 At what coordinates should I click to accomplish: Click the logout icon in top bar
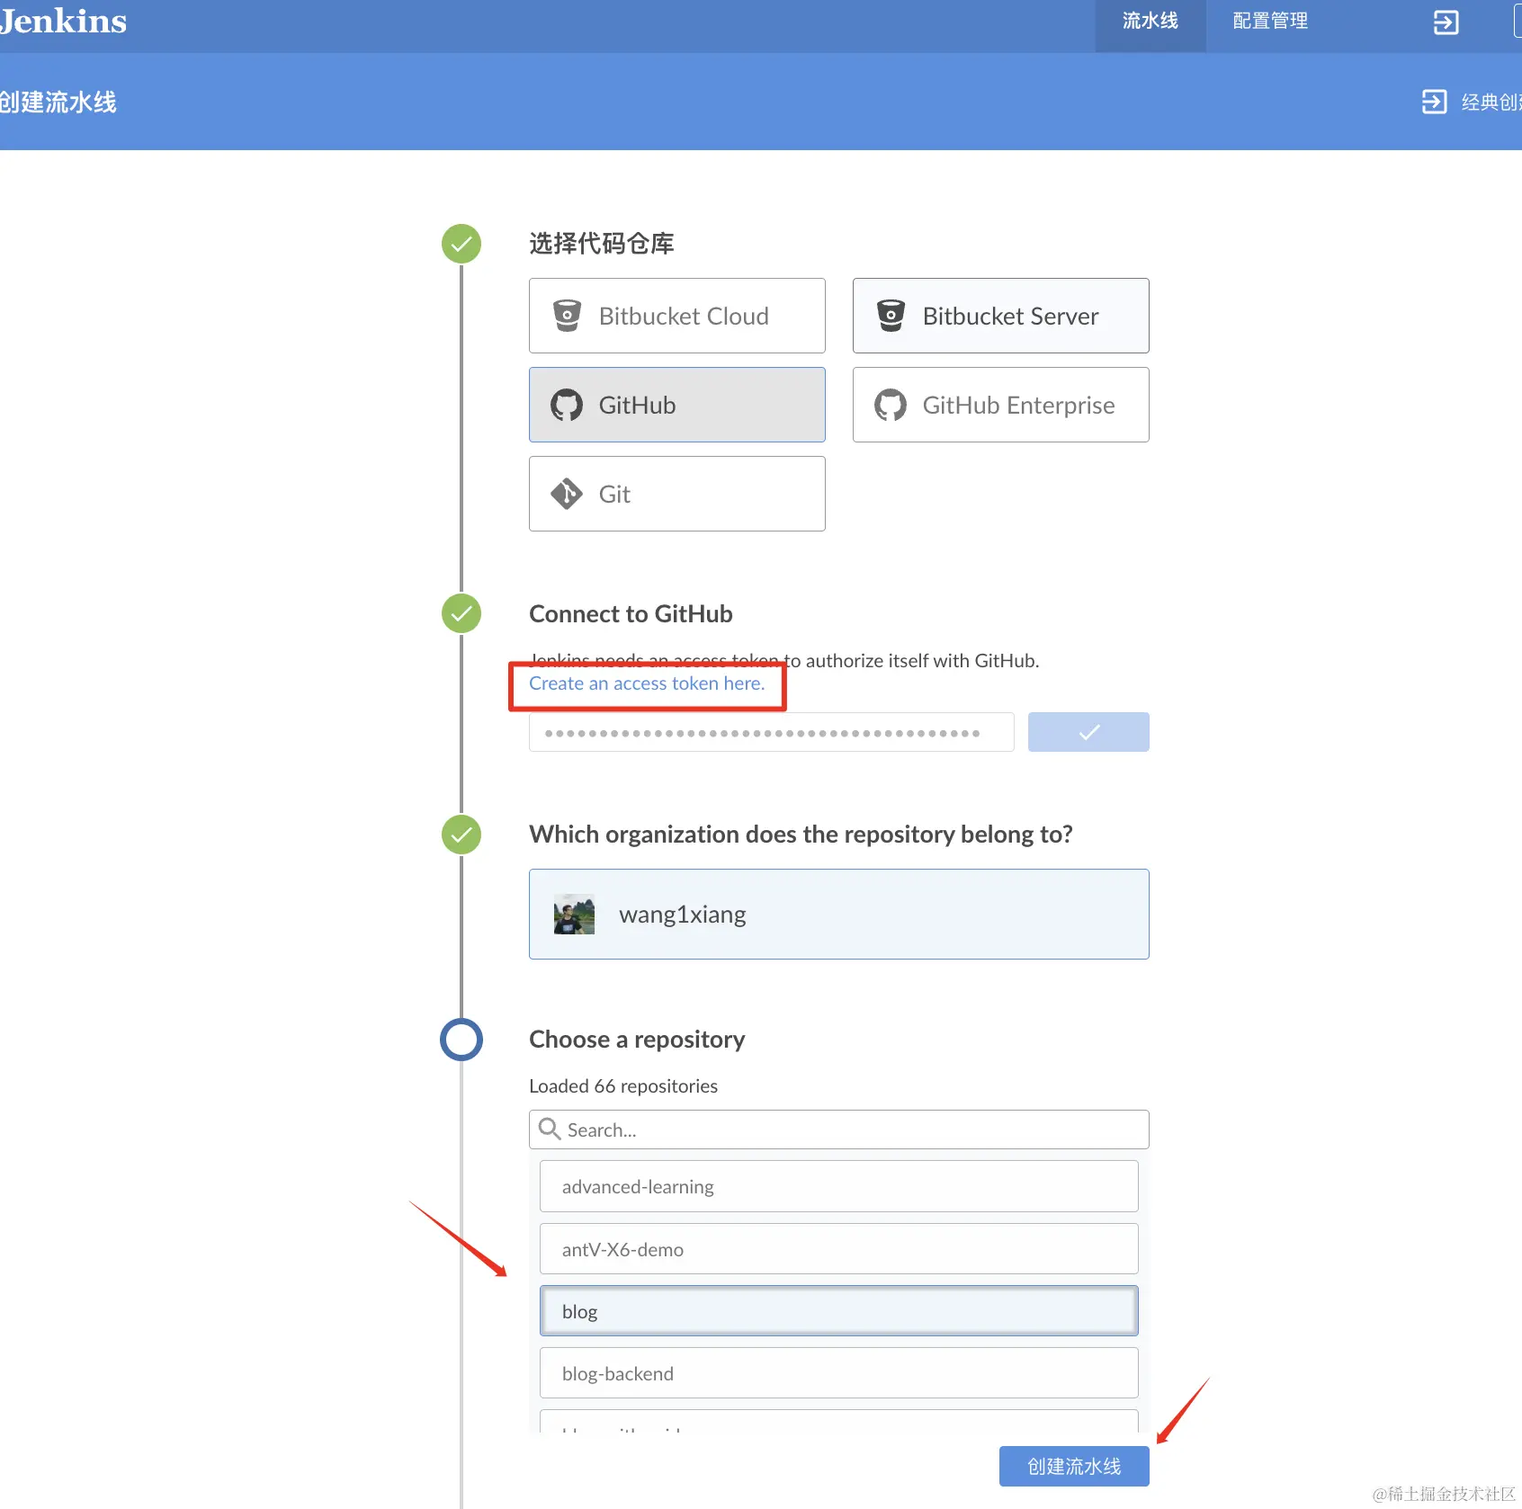coord(1446,22)
